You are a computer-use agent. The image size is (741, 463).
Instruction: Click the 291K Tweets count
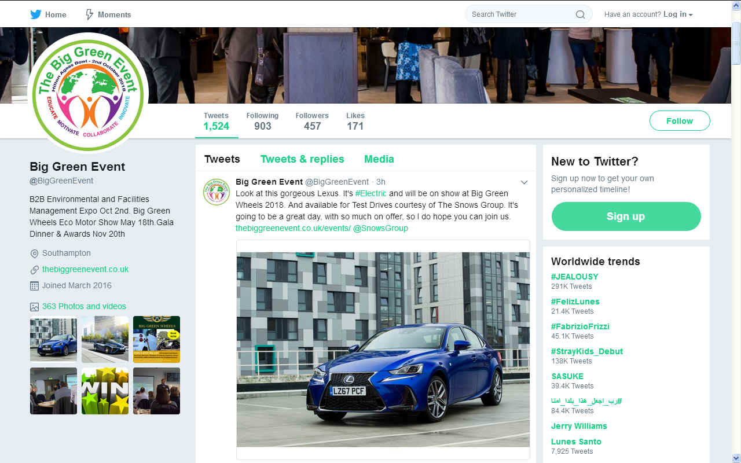pos(571,286)
